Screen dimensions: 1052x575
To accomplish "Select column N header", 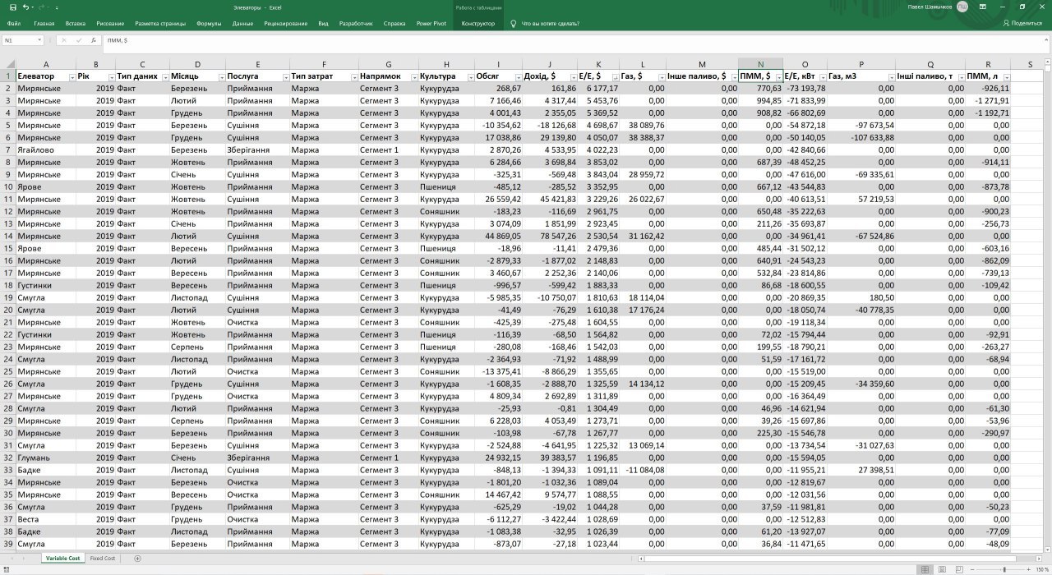I will (x=760, y=64).
